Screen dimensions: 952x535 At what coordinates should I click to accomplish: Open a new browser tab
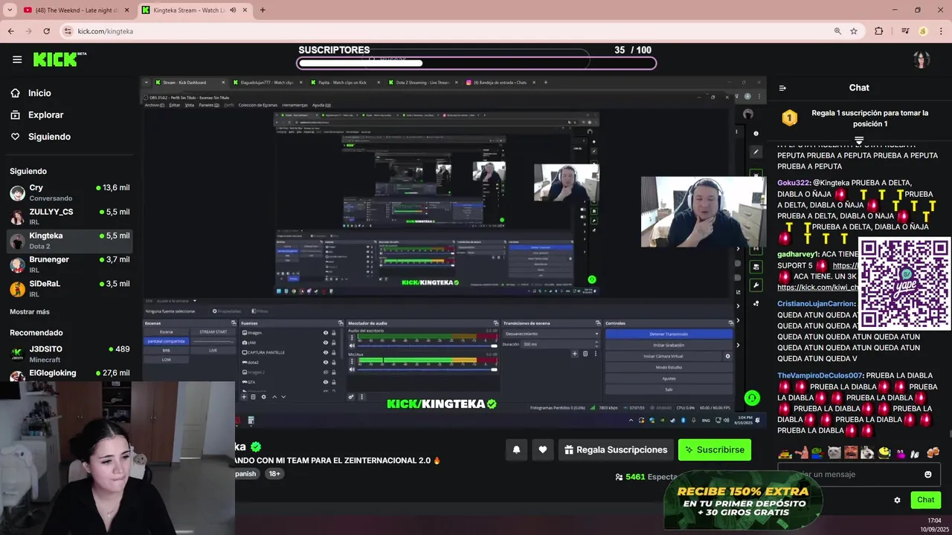263,10
